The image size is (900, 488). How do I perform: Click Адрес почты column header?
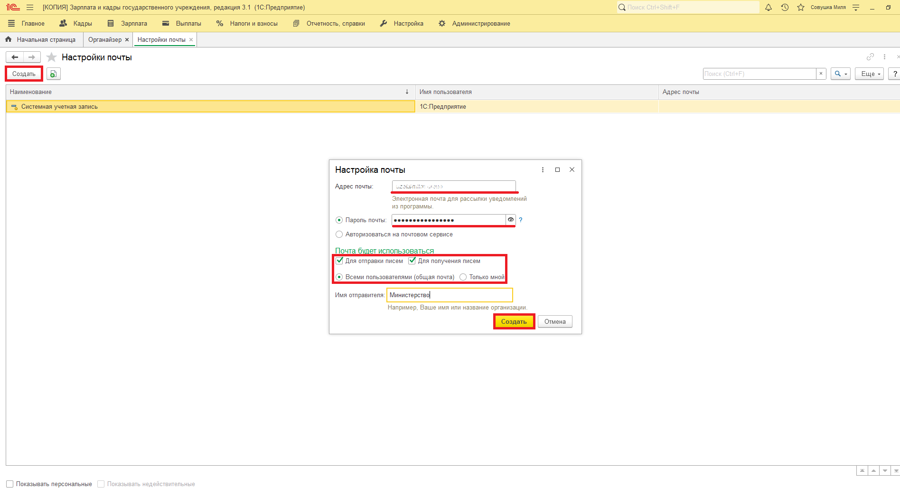point(779,92)
